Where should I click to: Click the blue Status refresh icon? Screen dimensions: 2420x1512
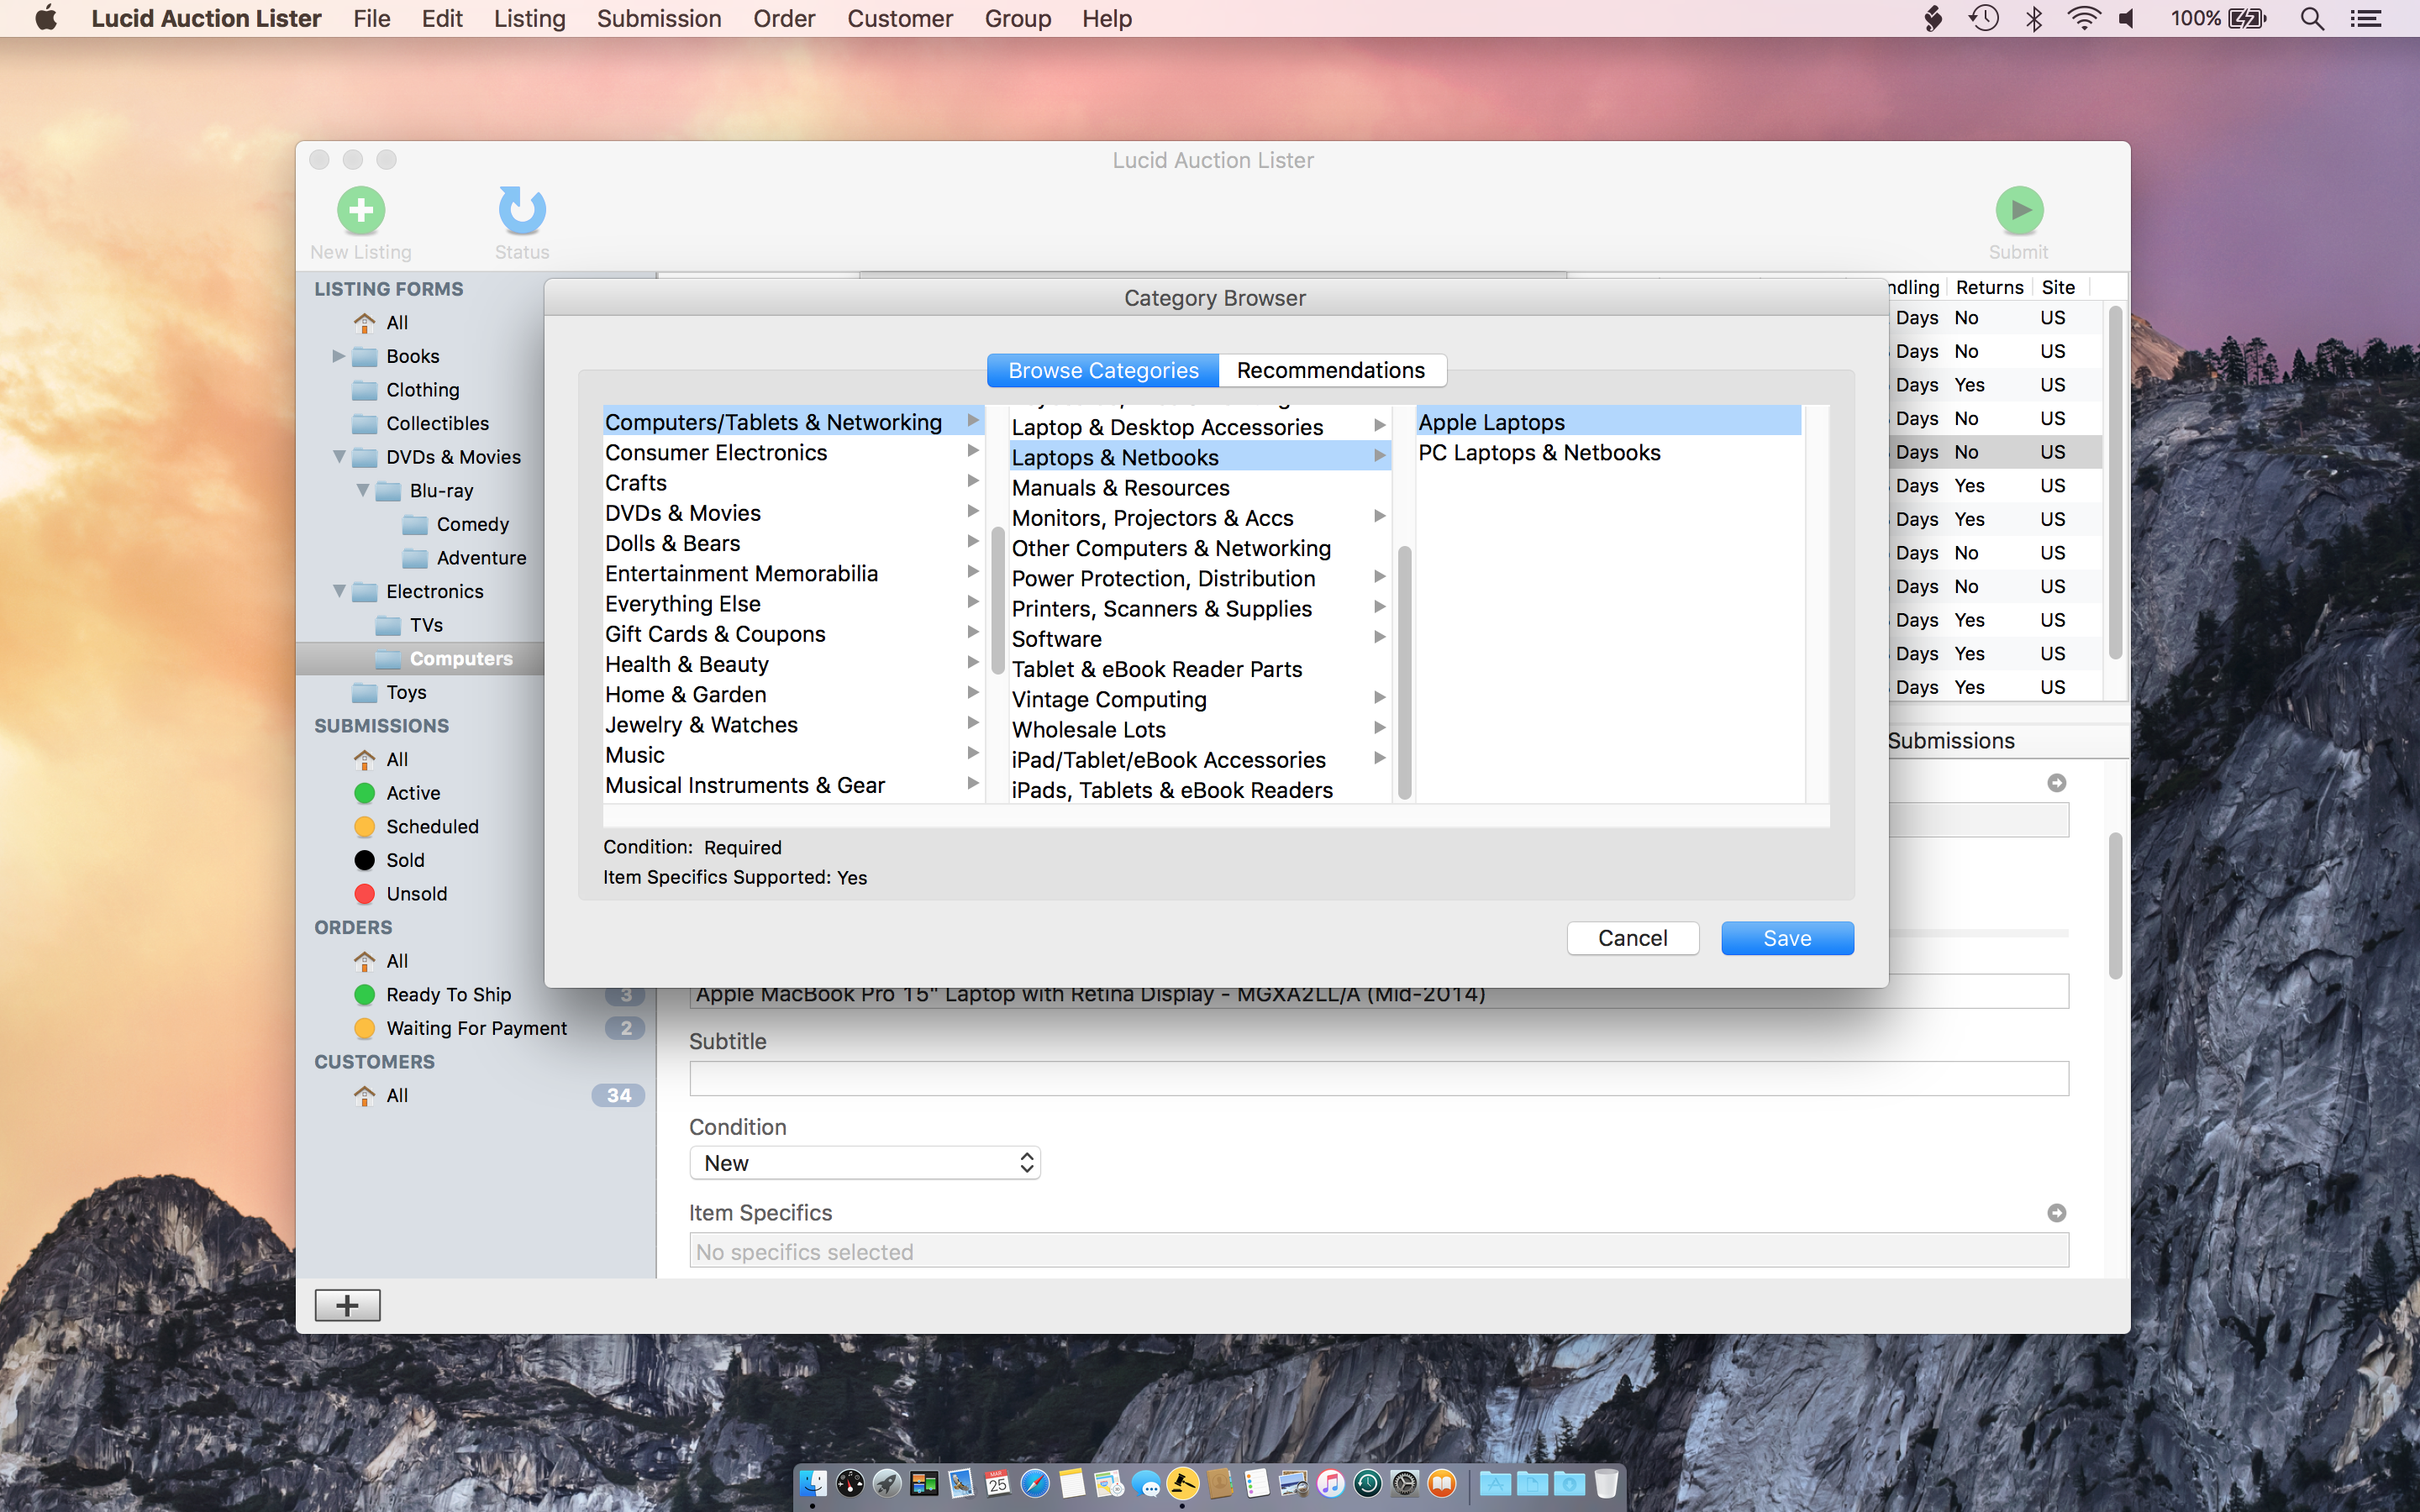coord(522,210)
